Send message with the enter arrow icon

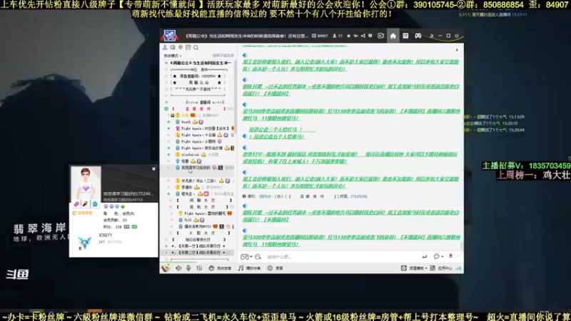424,257
